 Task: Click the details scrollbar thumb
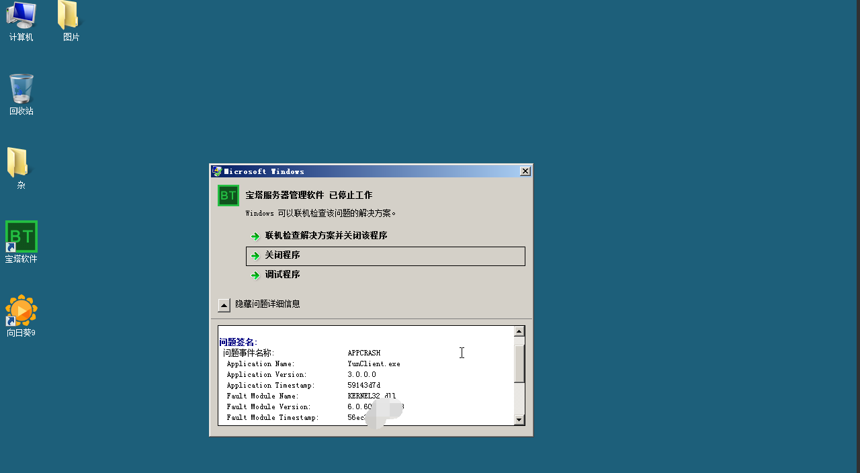[519, 364]
